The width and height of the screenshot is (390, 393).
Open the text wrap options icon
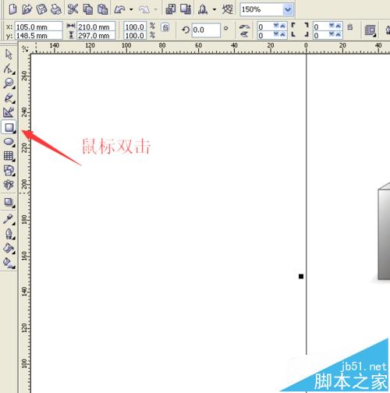(x=370, y=30)
